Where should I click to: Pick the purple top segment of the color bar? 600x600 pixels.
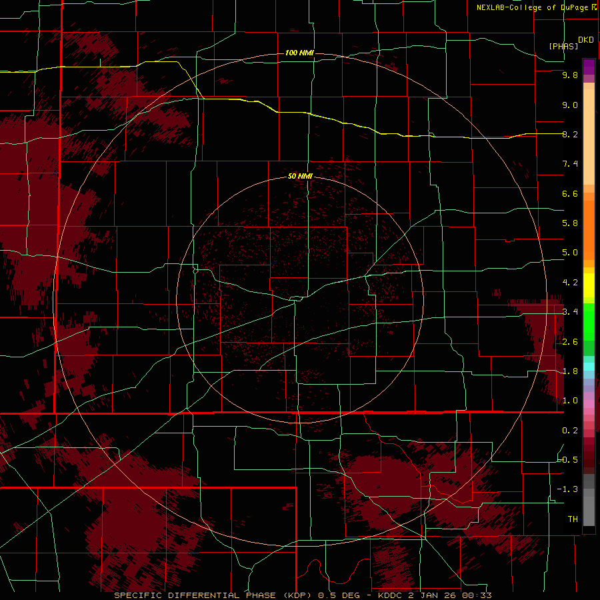[589, 67]
